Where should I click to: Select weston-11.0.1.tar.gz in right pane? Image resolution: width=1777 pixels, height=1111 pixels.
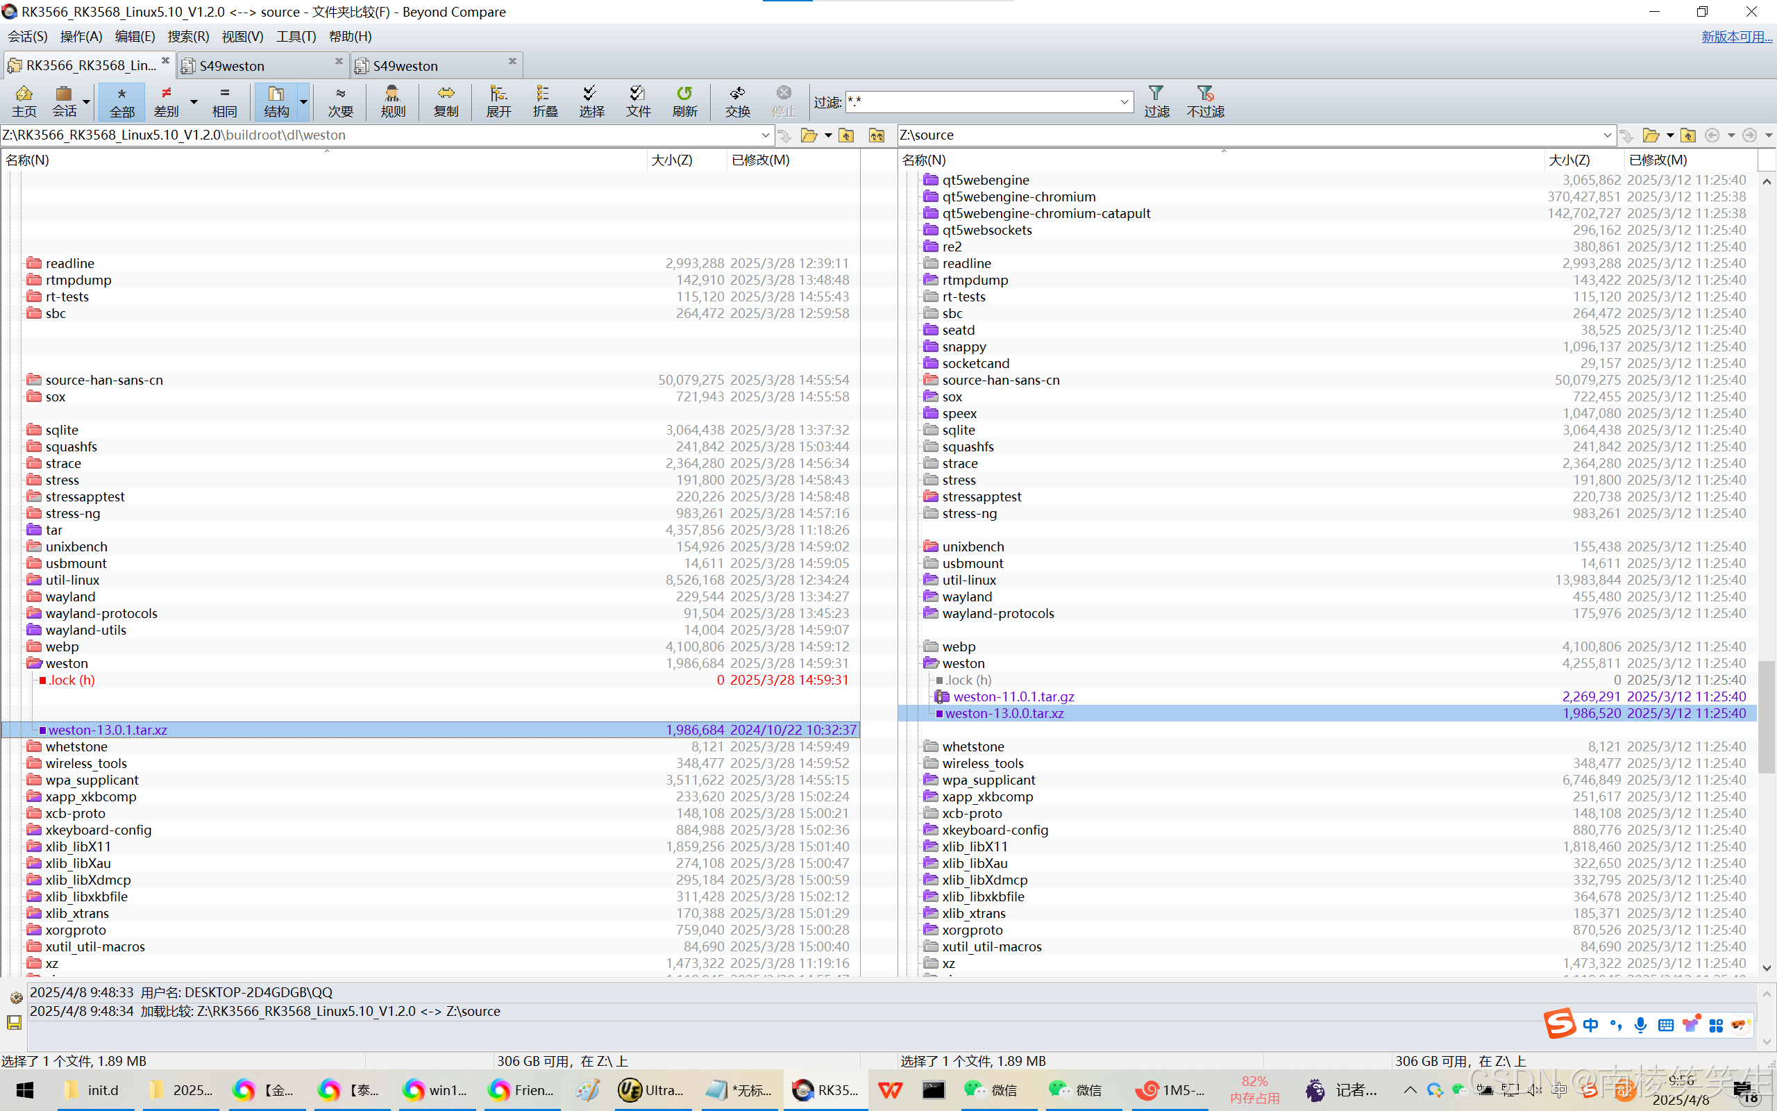[x=1013, y=696]
